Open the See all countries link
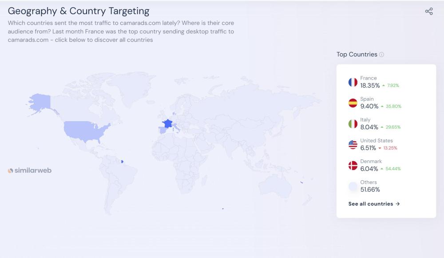 click(374, 204)
